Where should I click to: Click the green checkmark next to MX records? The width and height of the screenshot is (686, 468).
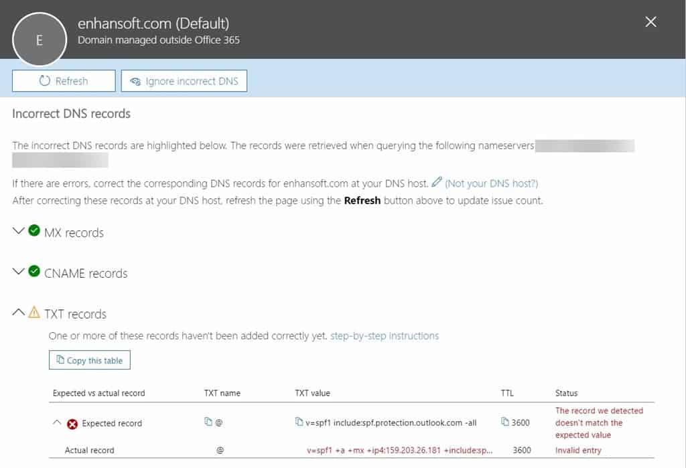coord(34,230)
